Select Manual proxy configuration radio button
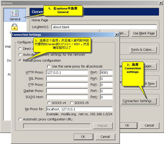The image size is (164, 144). (20, 61)
